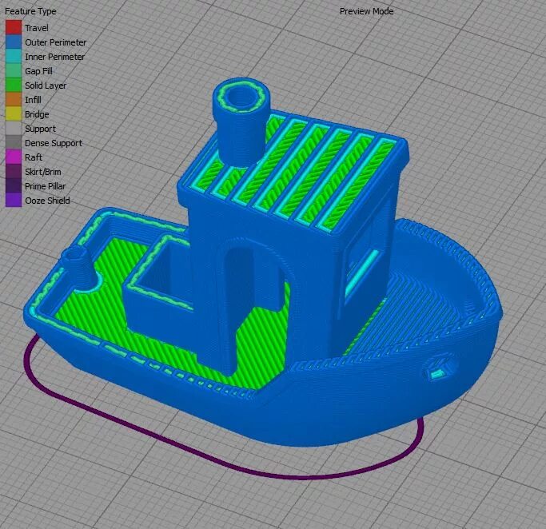This screenshot has height=529, width=546.
Task: Click the red Travel color swatch
Action: [x=14, y=27]
